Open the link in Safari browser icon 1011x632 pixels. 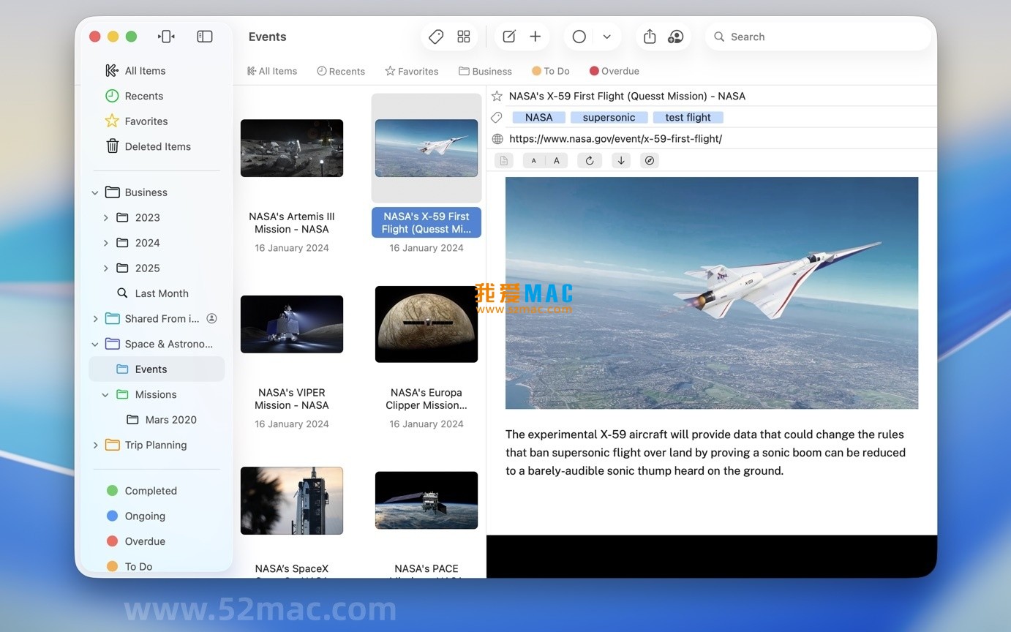coord(650,160)
